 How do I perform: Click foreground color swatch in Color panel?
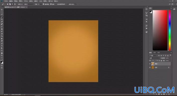(x=150, y=11)
